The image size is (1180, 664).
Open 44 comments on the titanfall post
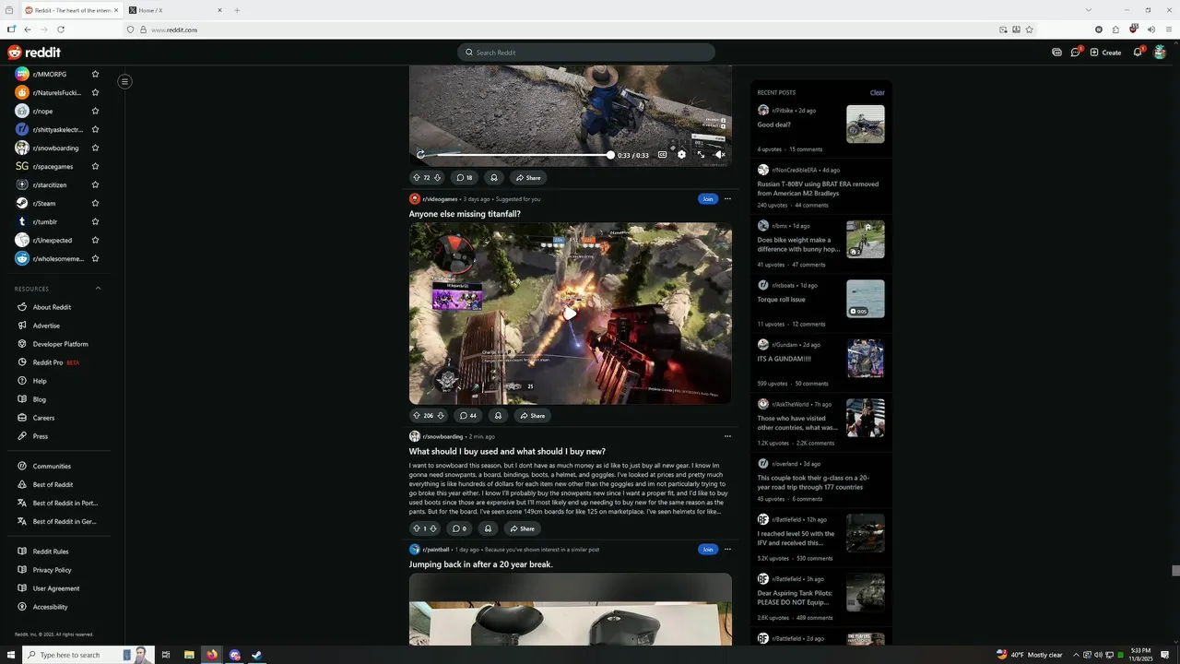click(x=468, y=416)
